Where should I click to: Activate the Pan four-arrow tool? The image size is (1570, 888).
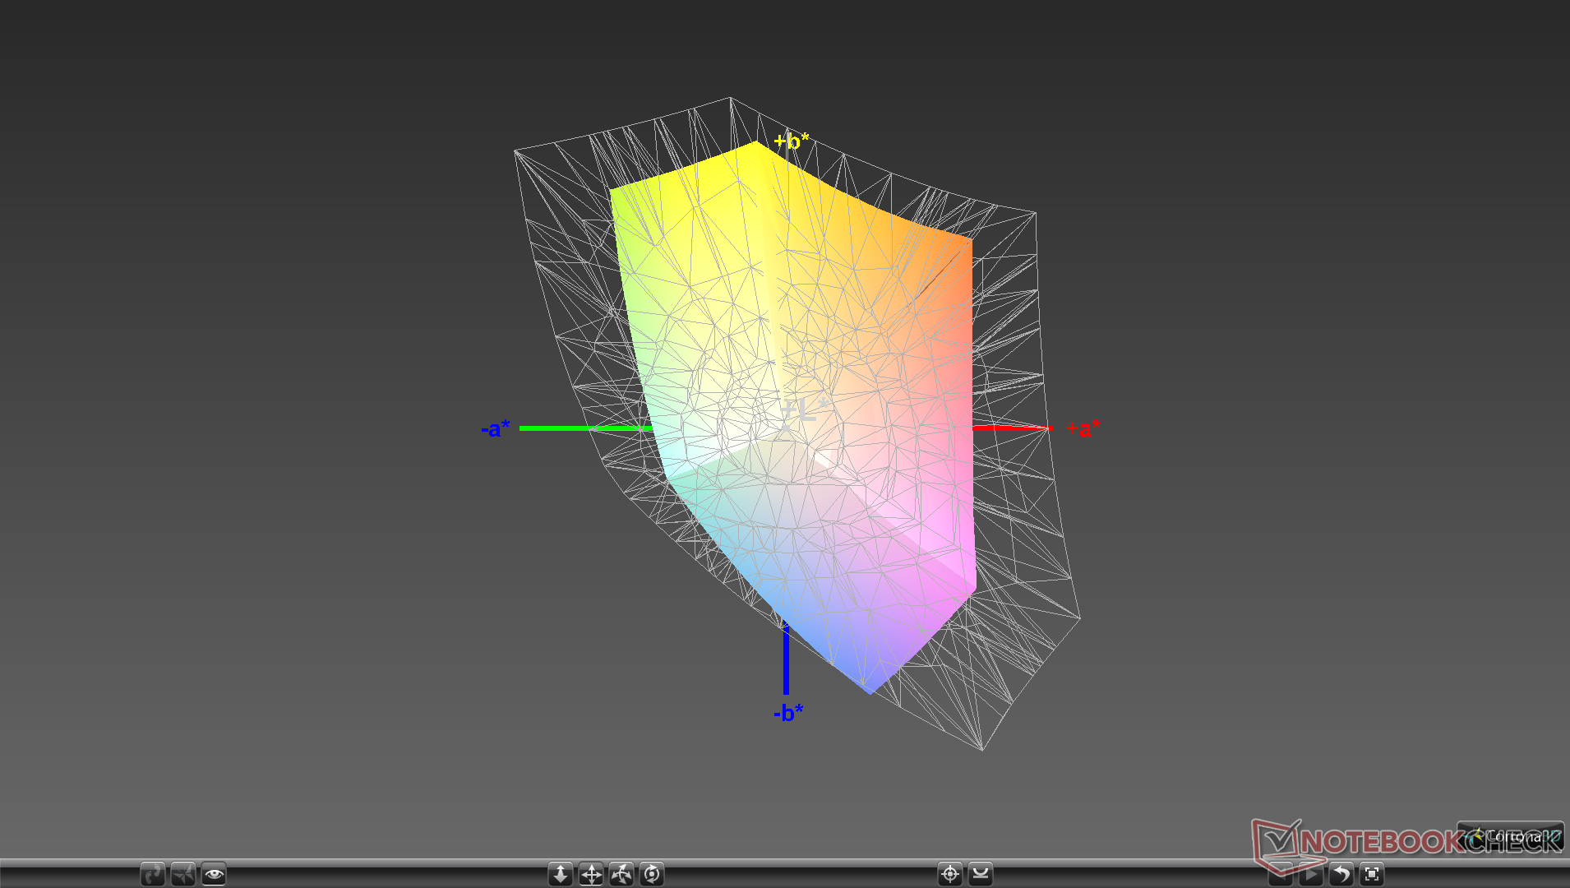click(591, 873)
